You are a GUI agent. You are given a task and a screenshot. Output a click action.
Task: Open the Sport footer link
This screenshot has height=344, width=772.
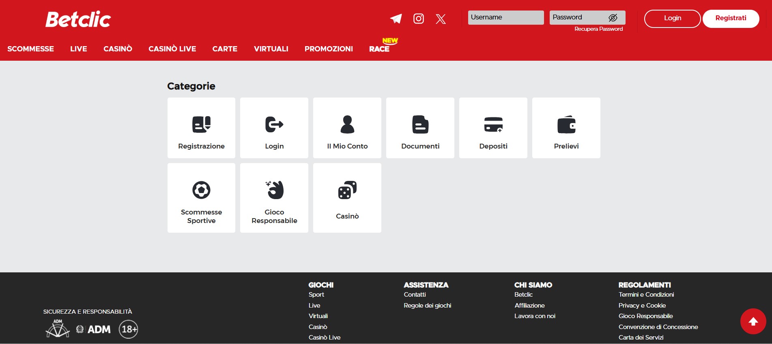coord(316,295)
